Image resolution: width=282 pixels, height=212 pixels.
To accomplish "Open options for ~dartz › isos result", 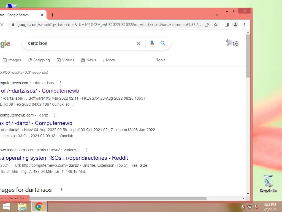I will [x=60, y=83].
